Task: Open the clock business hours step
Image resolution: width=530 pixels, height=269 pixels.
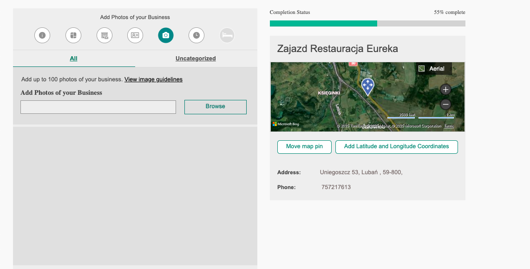Action: tap(196, 35)
